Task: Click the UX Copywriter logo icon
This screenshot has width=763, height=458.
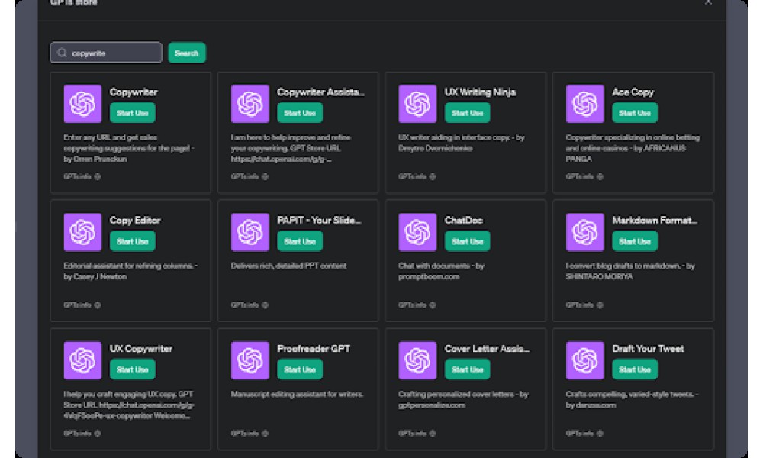Action: click(x=82, y=360)
